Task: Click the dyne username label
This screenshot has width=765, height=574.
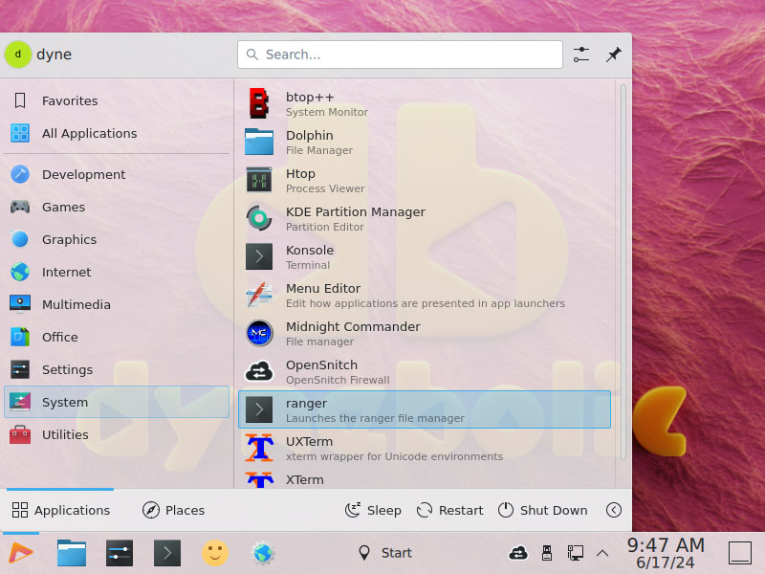Action: pos(55,55)
